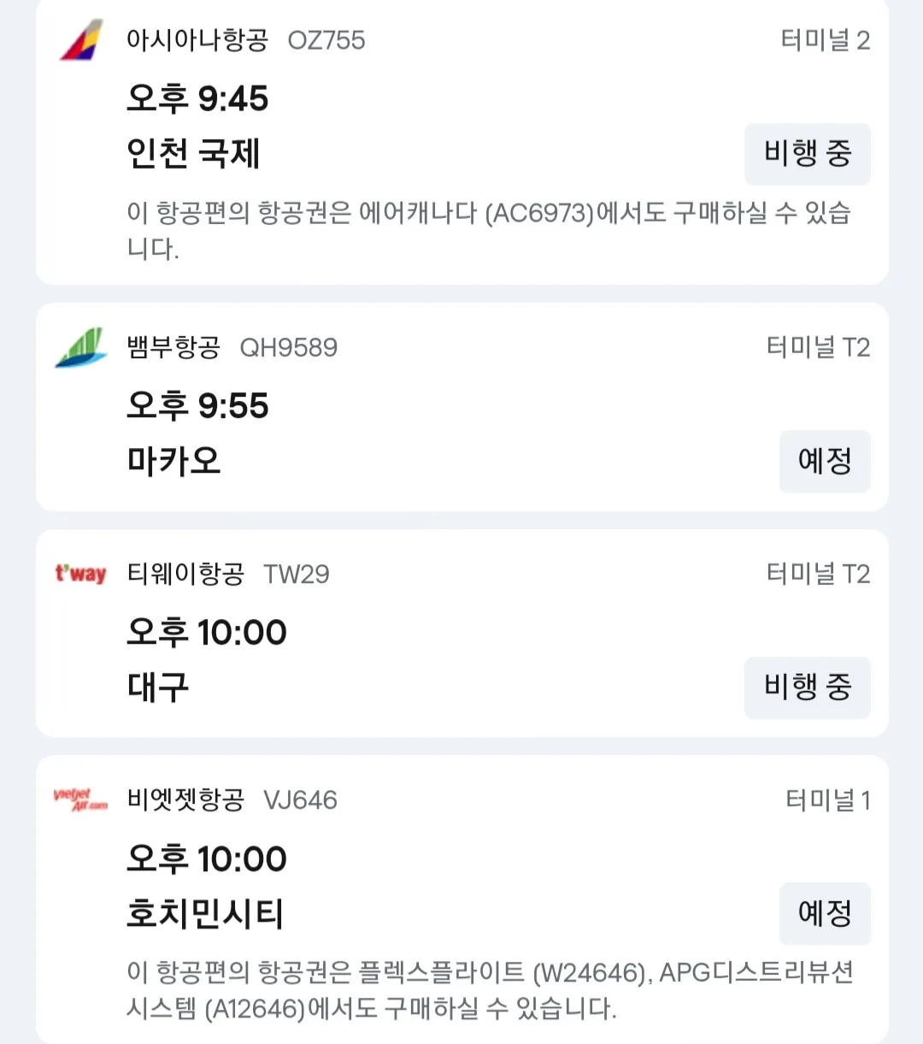Open the 호치민시티 destination entry

point(205,914)
